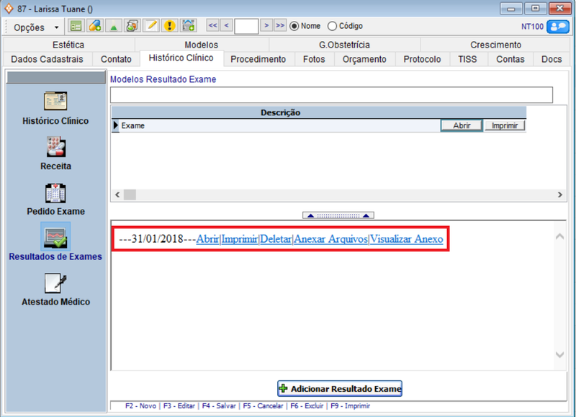Click the green list toolbar icon
The width and height of the screenshot is (576, 417).
[x=76, y=27]
